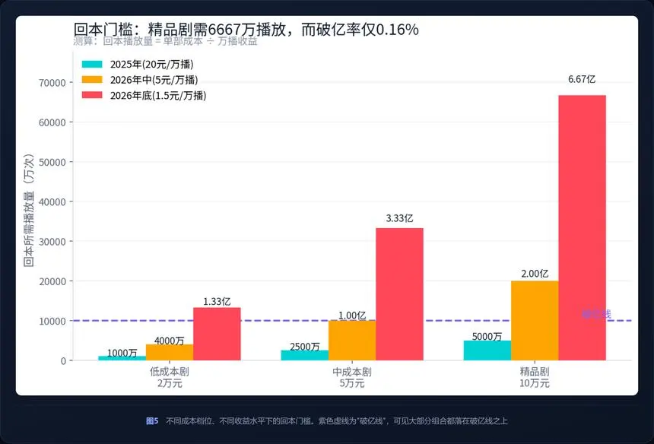Select the red bar of 中成本剧

(x=399, y=294)
